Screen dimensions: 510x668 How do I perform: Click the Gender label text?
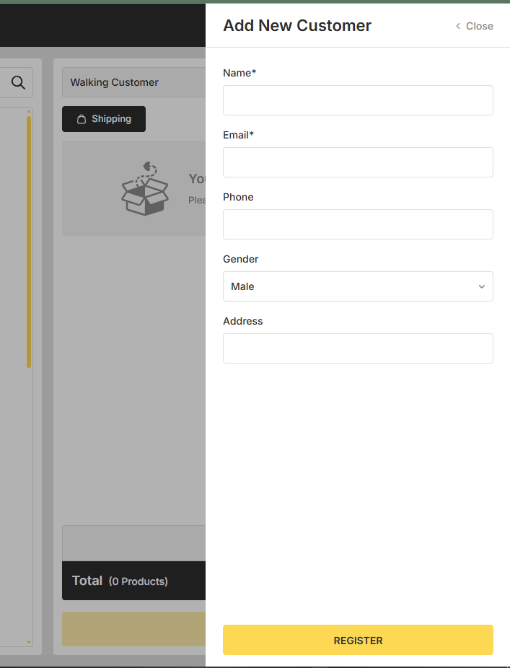click(240, 259)
